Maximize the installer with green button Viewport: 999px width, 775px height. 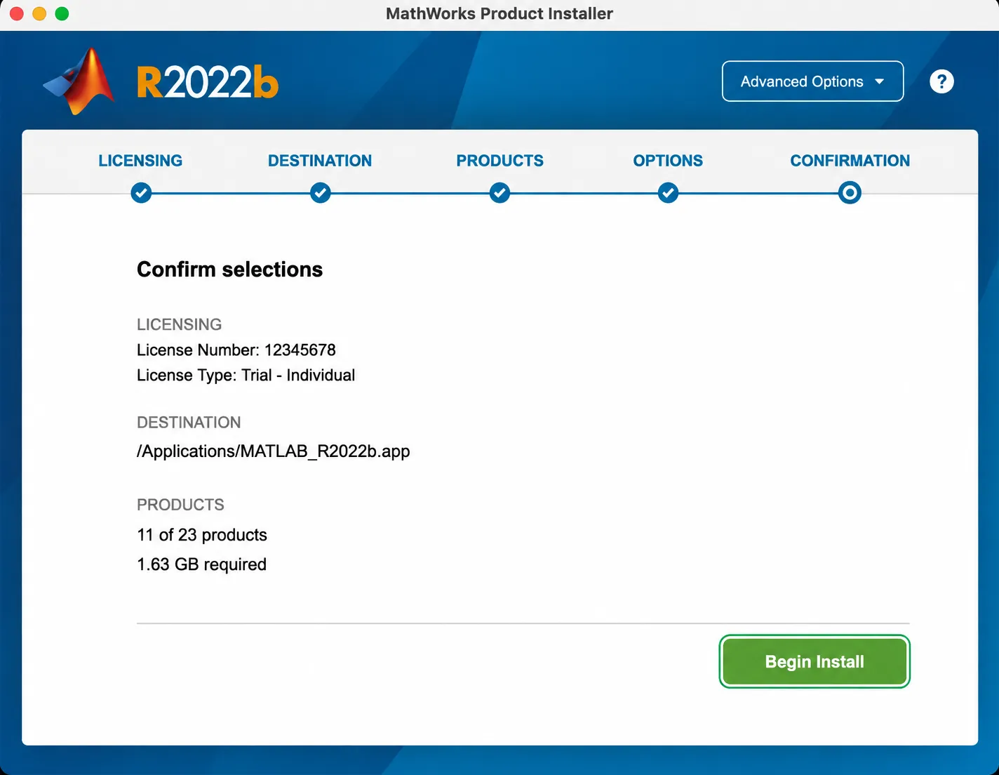click(x=62, y=13)
